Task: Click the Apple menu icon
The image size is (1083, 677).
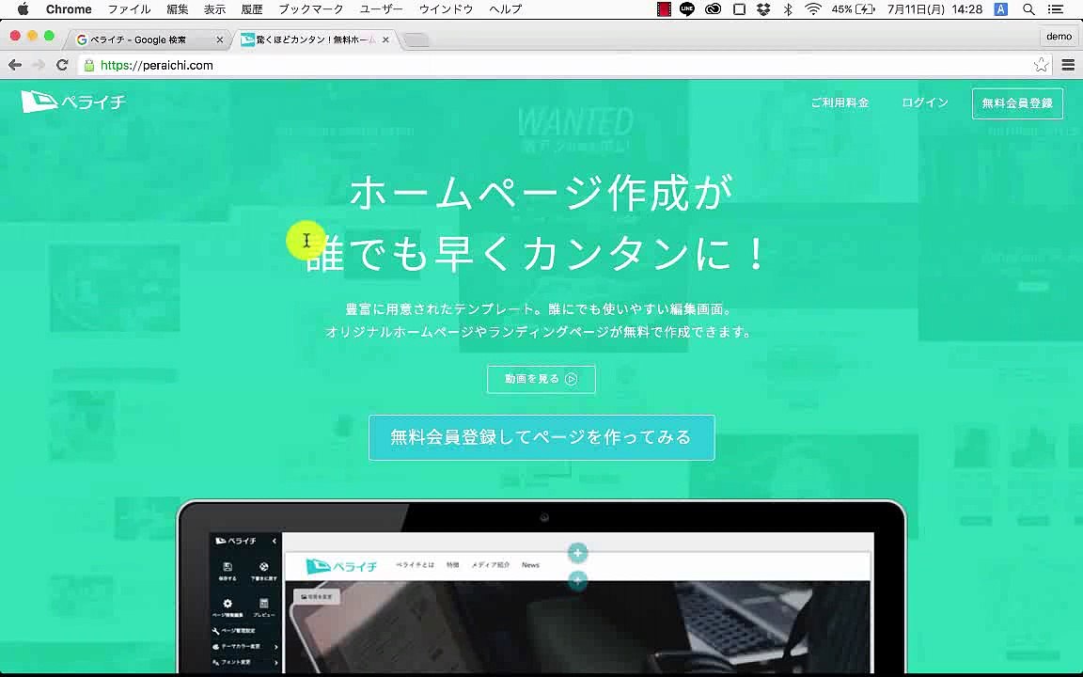Action: [x=23, y=9]
